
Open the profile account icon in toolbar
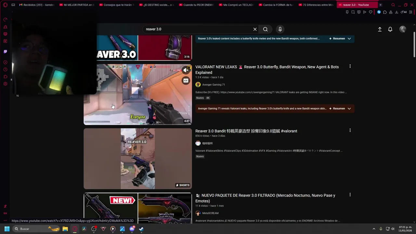[x=391, y=12]
